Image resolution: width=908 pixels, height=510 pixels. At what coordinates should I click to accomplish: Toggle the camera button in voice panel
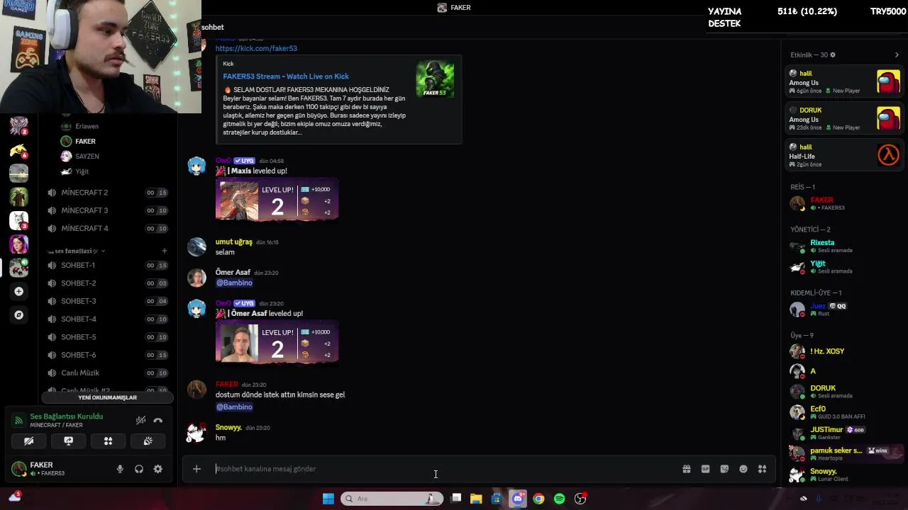click(29, 441)
